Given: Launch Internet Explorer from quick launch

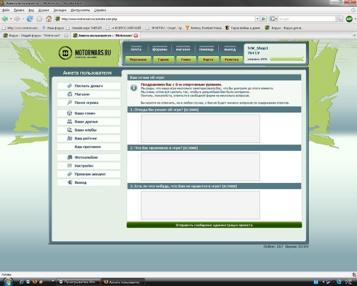Looking at the screenshot, I should click(22, 282).
